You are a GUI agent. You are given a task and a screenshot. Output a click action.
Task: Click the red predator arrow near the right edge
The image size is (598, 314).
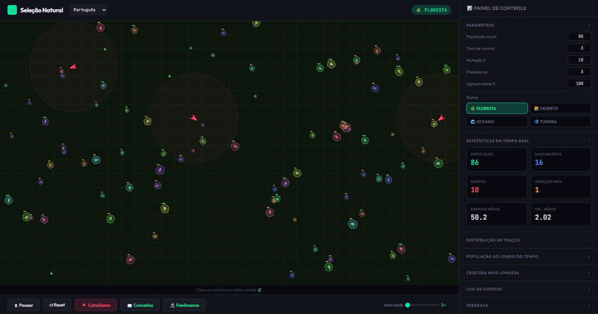441,118
